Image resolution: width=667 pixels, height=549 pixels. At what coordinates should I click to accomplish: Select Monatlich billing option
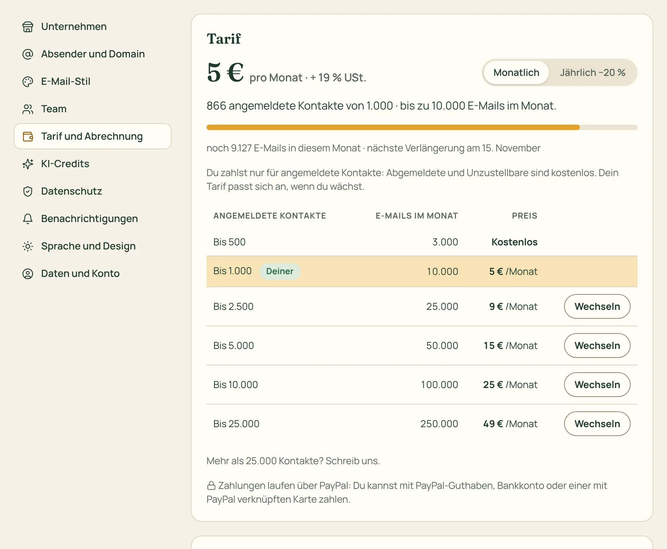tap(516, 72)
